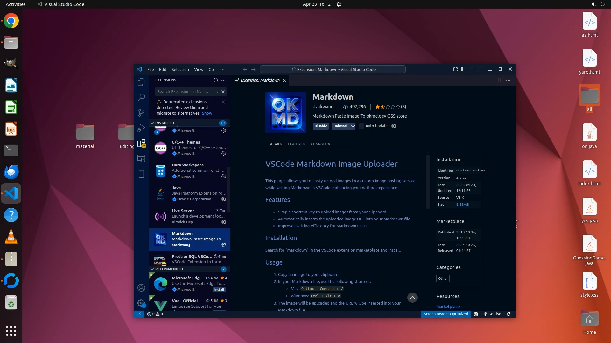Image resolution: width=611 pixels, height=343 pixels.
Task: Open the Run and Debug view
Action: click(x=141, y=128)
